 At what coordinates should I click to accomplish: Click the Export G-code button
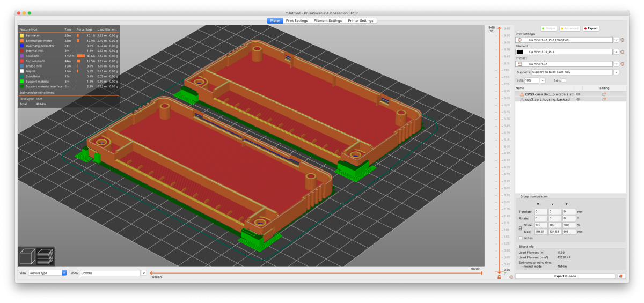tap(566, 276)
